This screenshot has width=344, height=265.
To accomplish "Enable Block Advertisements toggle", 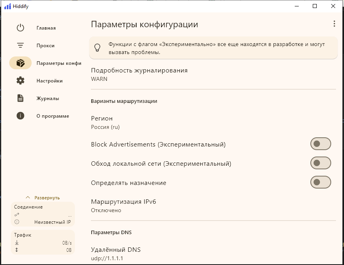I will tap(320, 144).
